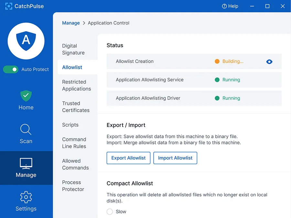Click the Allowlist Creation row label
Image resolution: width=291 pixels, height=218 pixels.
coord(135,61)
